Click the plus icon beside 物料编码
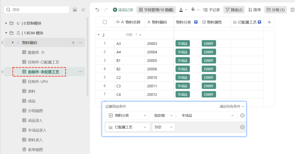This screenshot has width=295, height=154. click(x=73, y=43)
